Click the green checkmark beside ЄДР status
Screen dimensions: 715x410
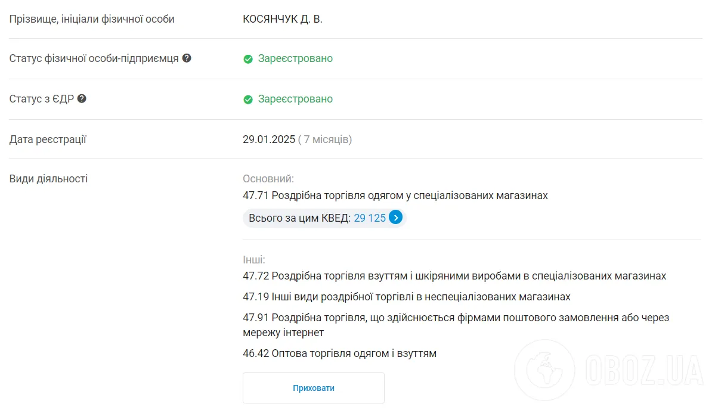coord(248,99)
